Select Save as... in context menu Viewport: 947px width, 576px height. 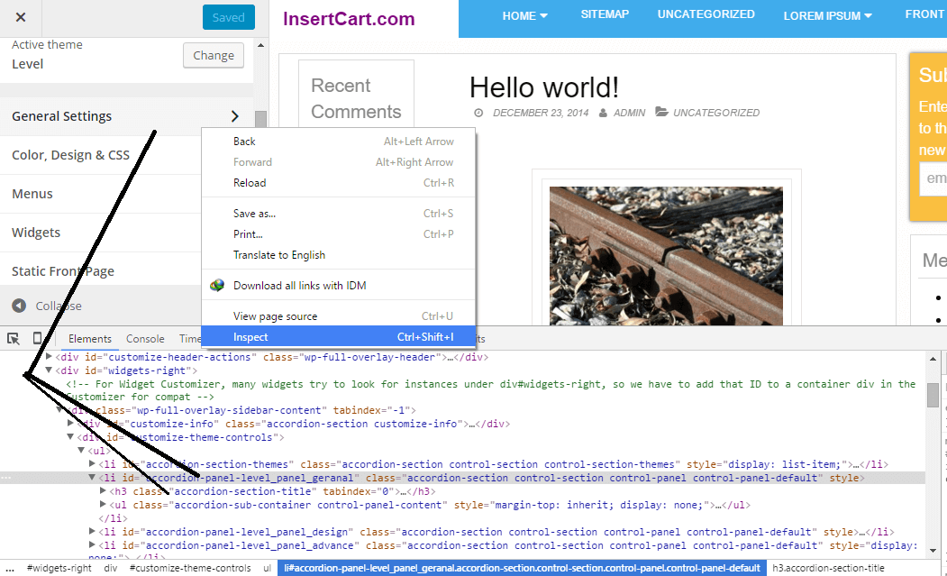pos(338,214)
